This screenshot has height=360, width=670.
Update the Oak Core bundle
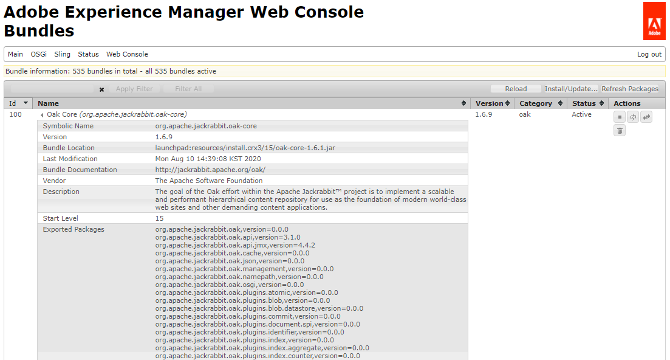click(646, 117)
